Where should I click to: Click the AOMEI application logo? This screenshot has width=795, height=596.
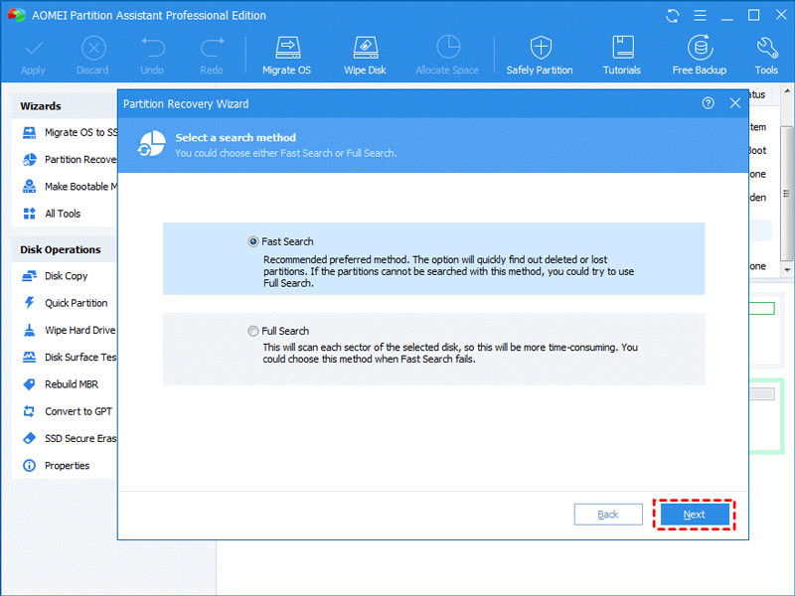16,15
